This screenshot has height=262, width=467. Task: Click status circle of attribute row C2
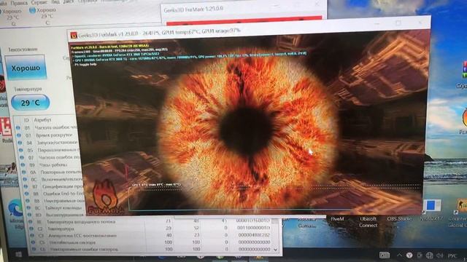point(31,229)
